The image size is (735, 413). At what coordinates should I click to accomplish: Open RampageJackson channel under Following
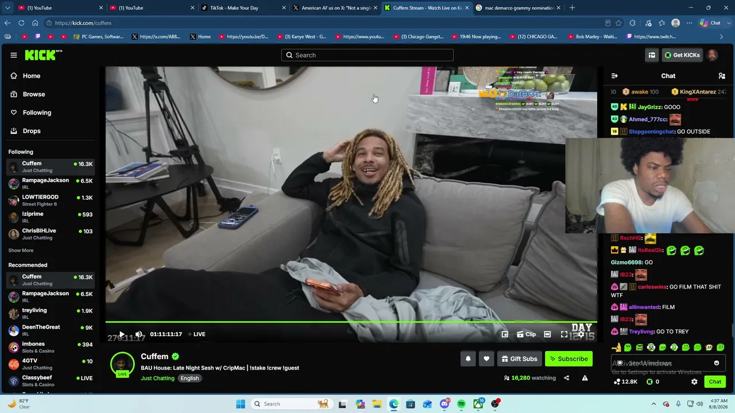(51, 184)
